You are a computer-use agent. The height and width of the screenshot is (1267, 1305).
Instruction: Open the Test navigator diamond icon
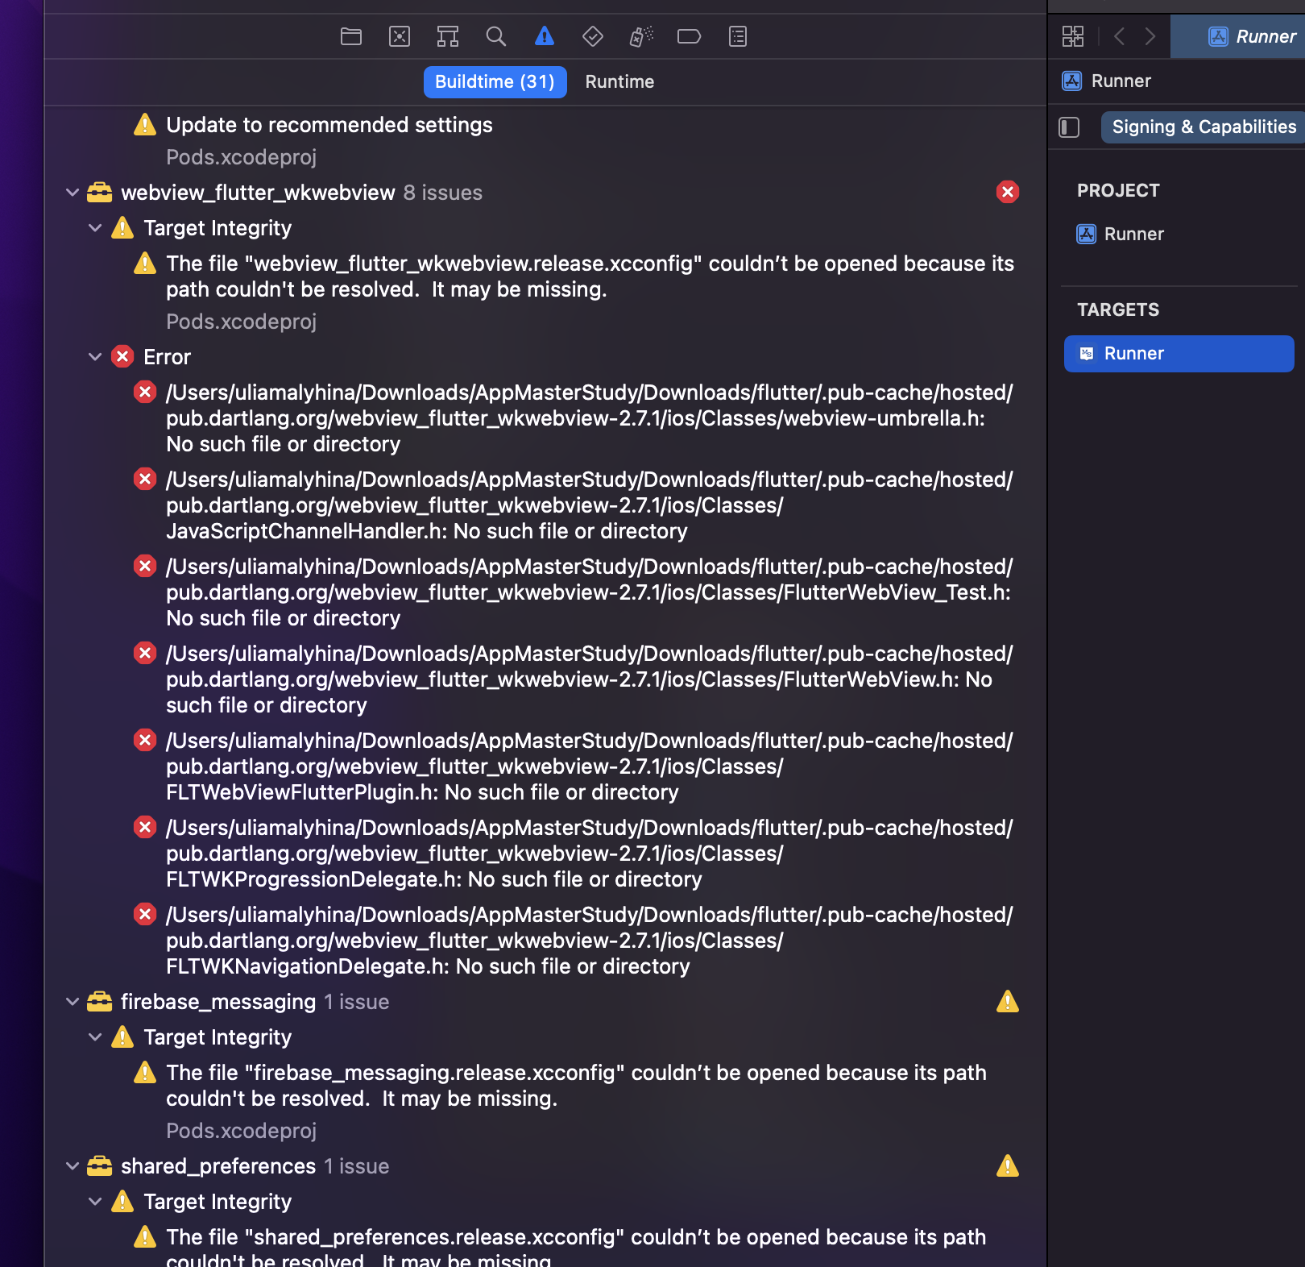tap(593, 36)
